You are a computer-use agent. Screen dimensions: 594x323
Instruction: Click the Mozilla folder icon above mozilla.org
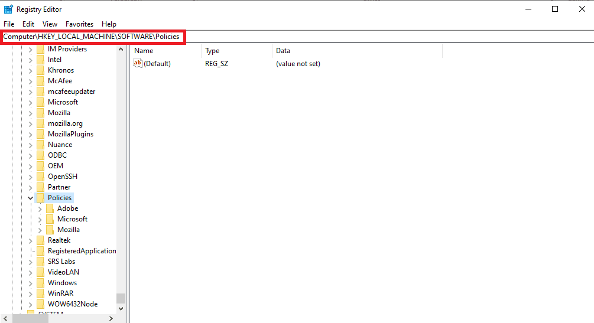[x=41, y=113]
